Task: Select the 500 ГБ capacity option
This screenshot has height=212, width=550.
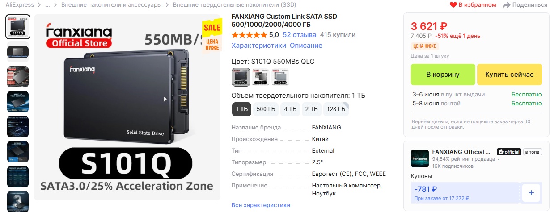Action: click(266, 109)
